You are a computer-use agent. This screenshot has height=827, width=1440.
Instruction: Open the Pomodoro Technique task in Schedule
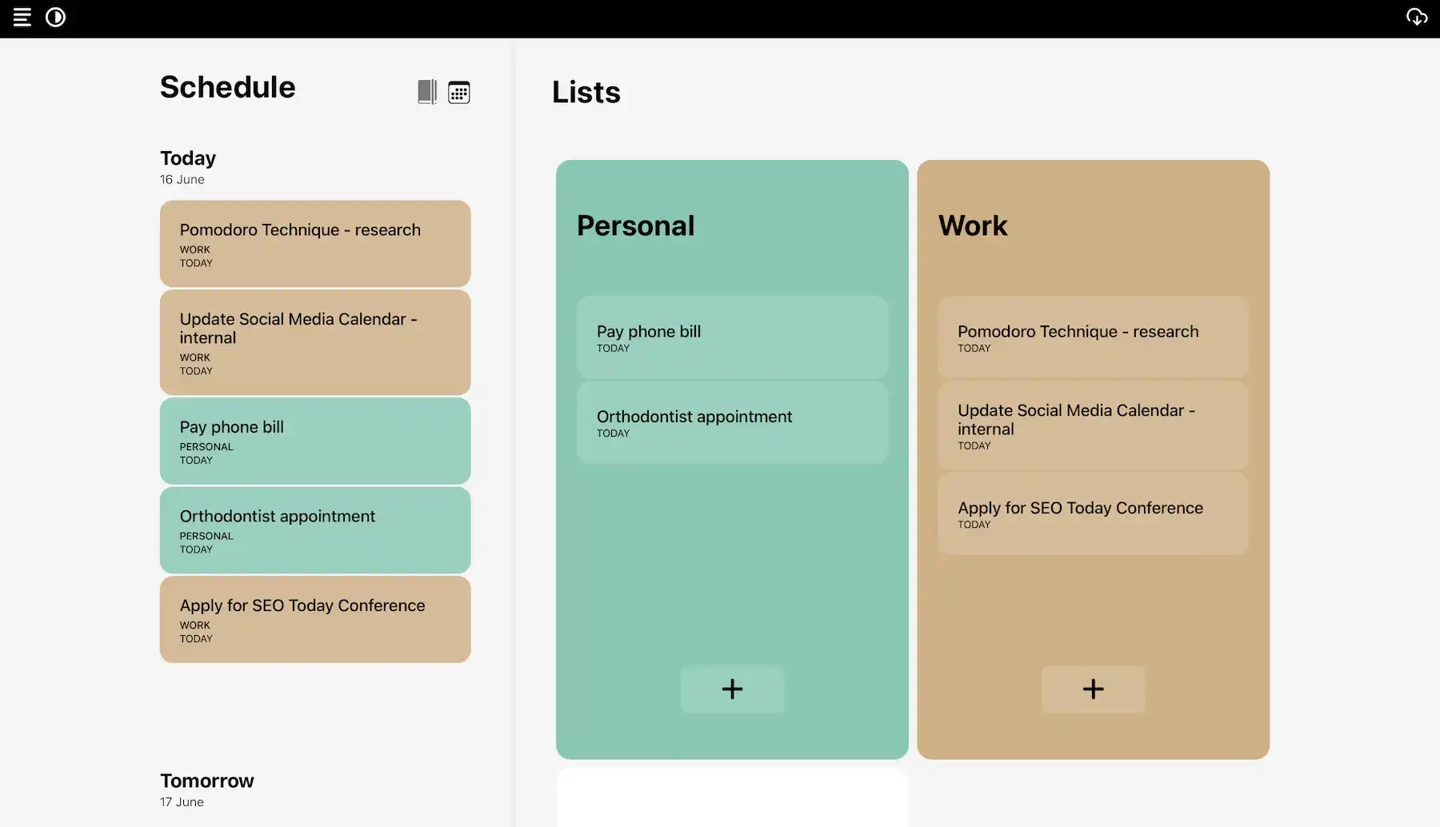pyautogui.click(x=315, y=244)
